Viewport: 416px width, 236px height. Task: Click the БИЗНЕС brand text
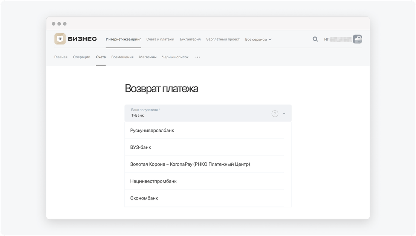(82, 39)
